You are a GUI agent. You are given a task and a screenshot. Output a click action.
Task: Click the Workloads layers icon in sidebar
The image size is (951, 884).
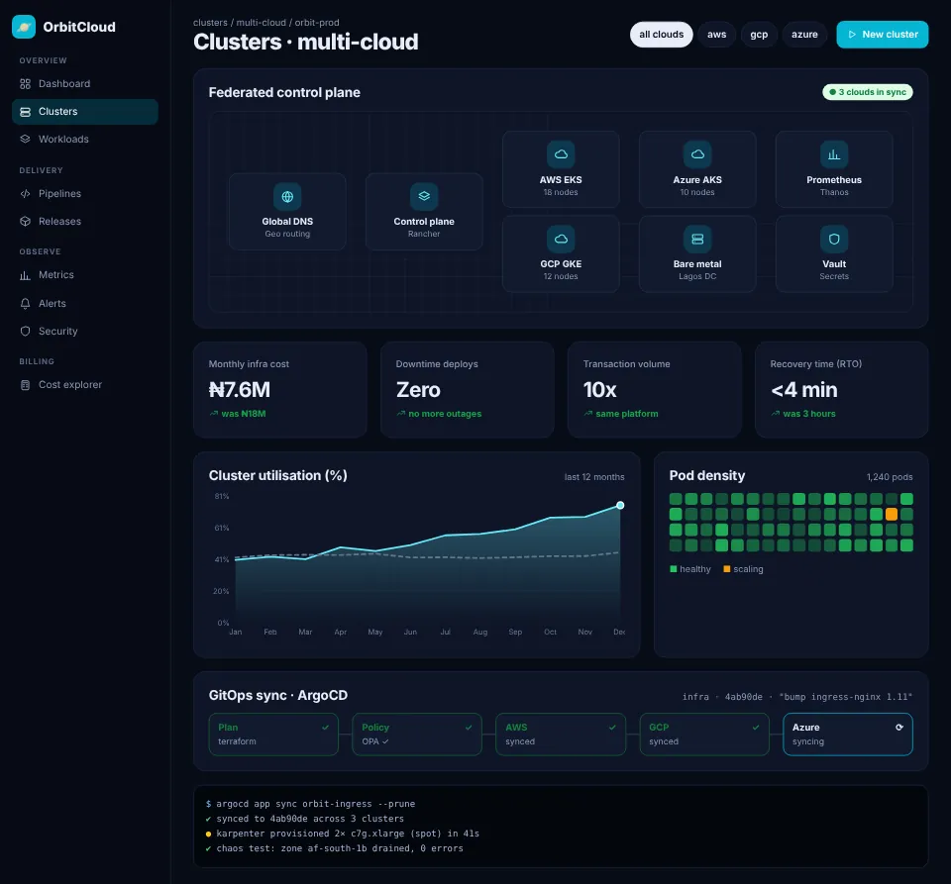pos(25,139)
